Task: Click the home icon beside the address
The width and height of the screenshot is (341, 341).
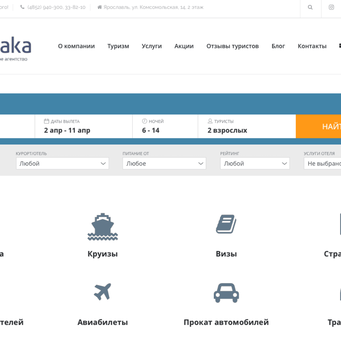Action: point(99,7)
